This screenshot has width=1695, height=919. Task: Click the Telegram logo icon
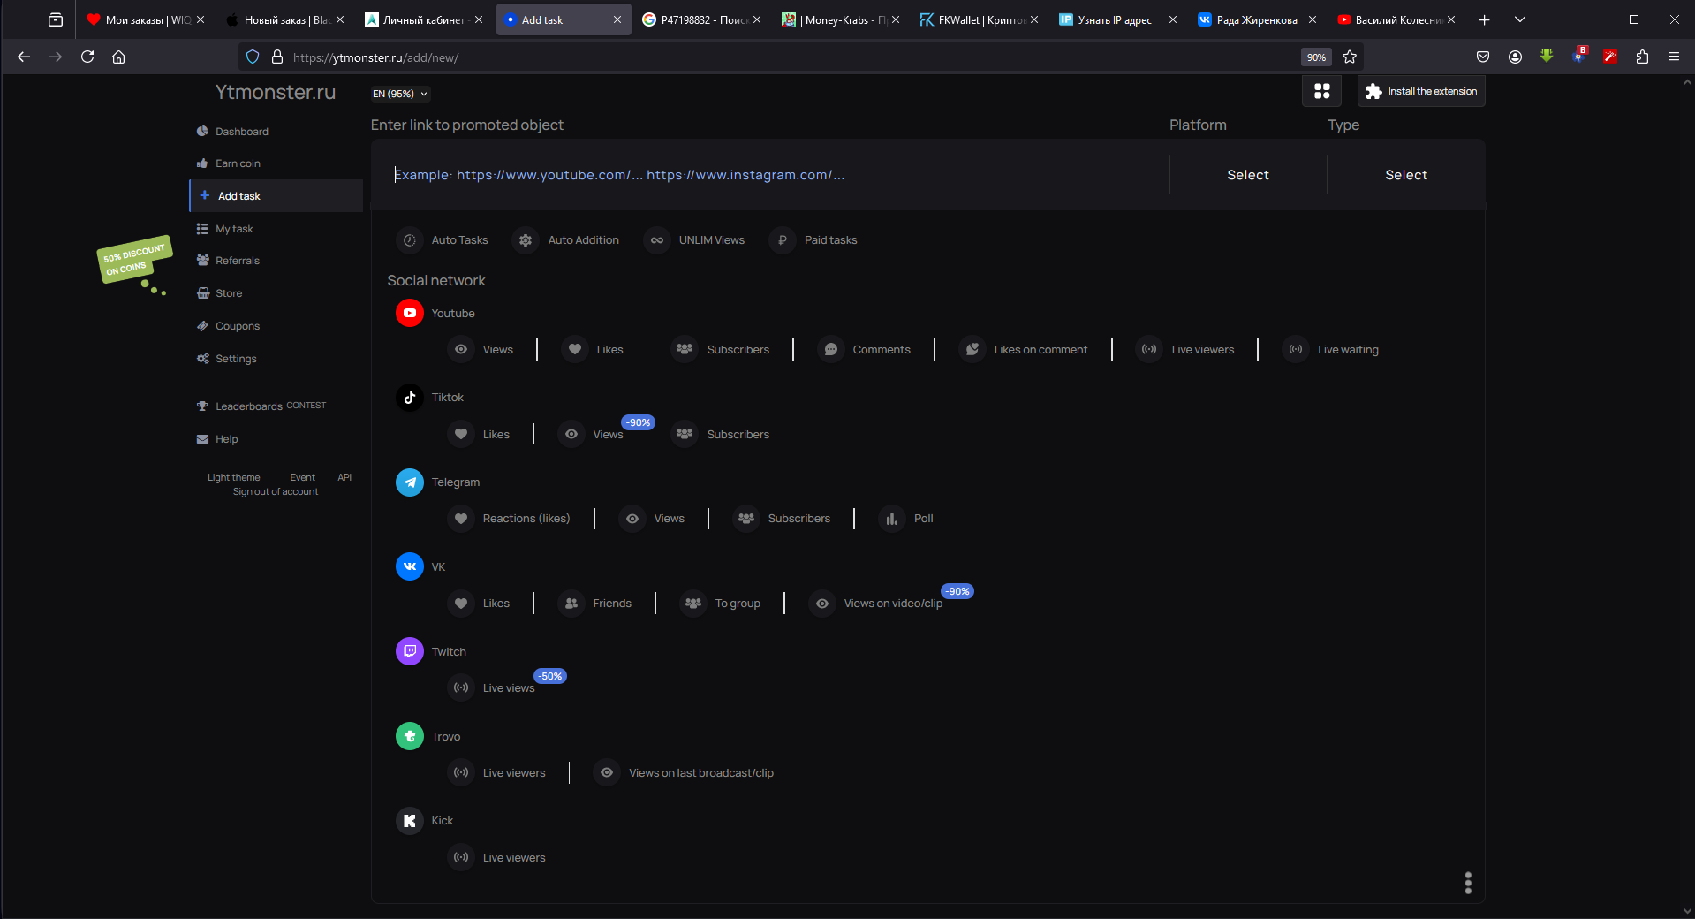click(409, 482)
